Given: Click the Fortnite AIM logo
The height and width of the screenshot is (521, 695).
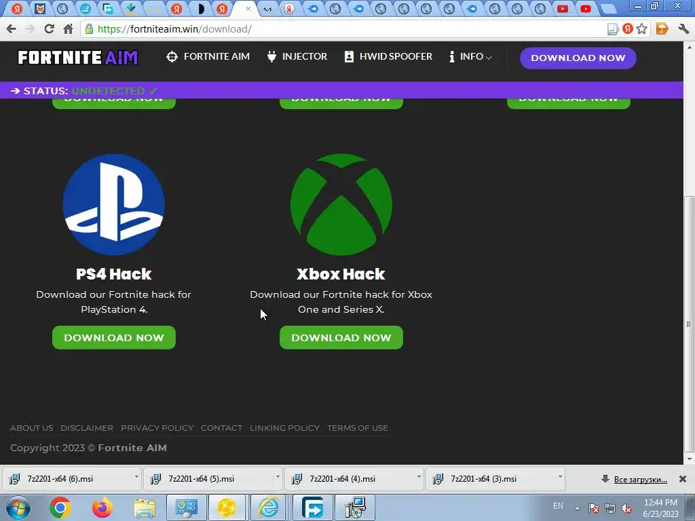Looking at the screenshot, I should [78, 58].
